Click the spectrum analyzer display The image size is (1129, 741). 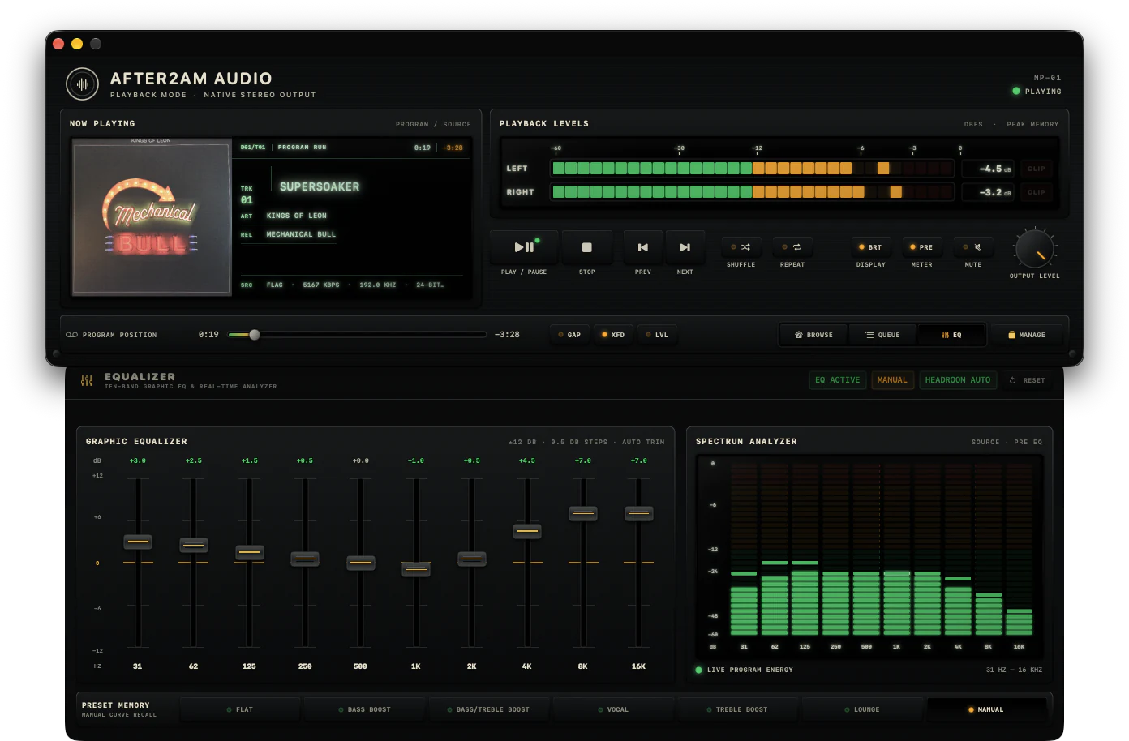869,558
